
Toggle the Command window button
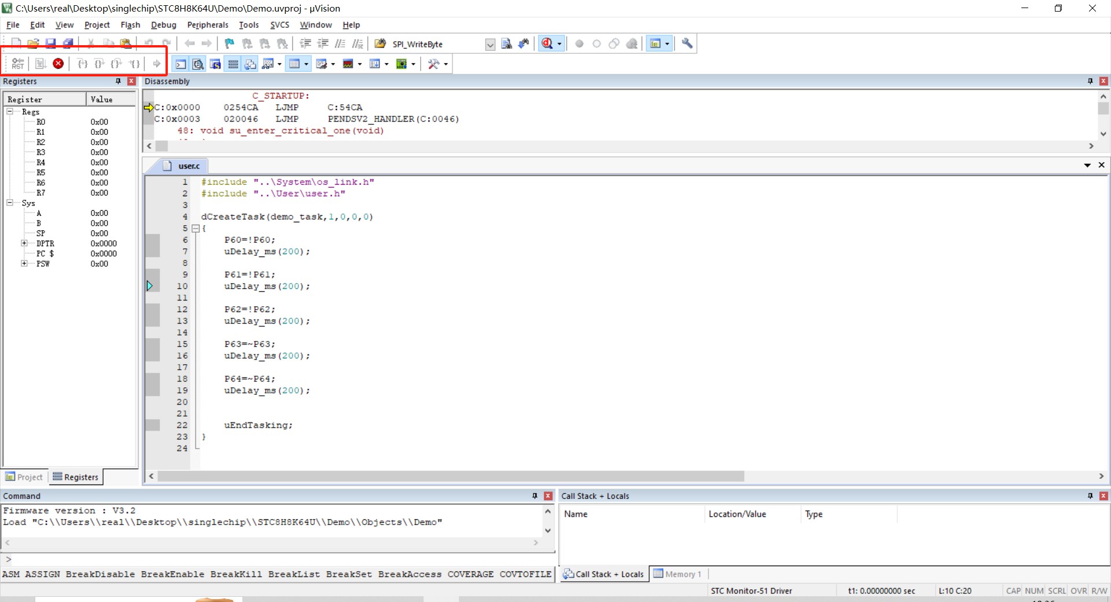coord(181,64)
